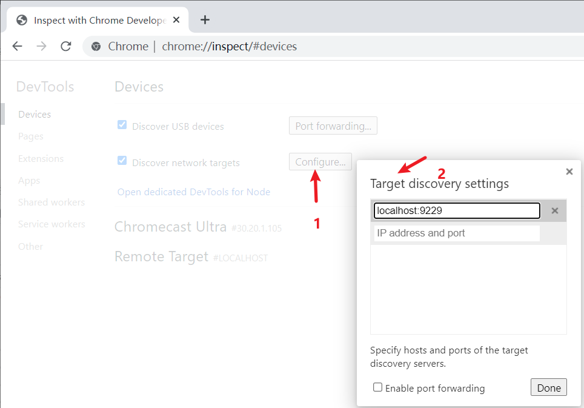The height and width of the screenshot is (408, 584).
Task: Enable port forwarding checkbox
Action: coord(377,387)
